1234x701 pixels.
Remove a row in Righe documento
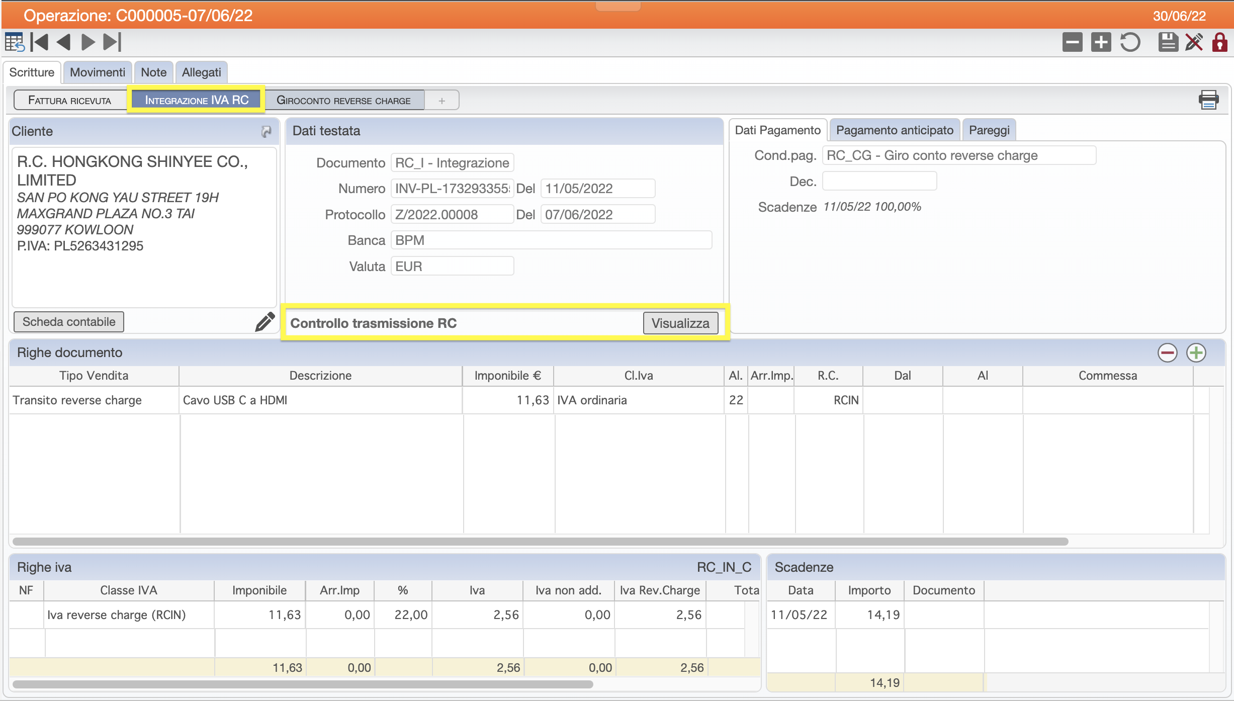tap(1168, 353)
